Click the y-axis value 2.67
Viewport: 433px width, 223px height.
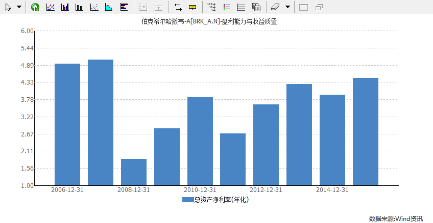(27, 134)
